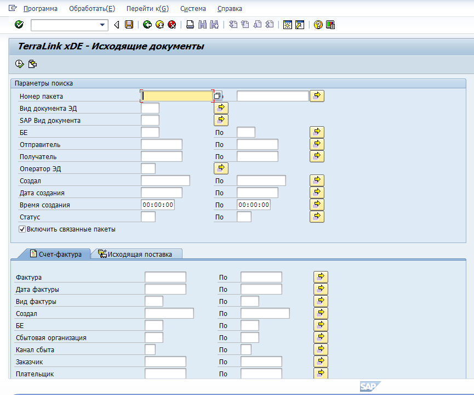Screen dimensions: 474x395
Task: Click the Find binoculars icon
Action: tap(202, 25)
